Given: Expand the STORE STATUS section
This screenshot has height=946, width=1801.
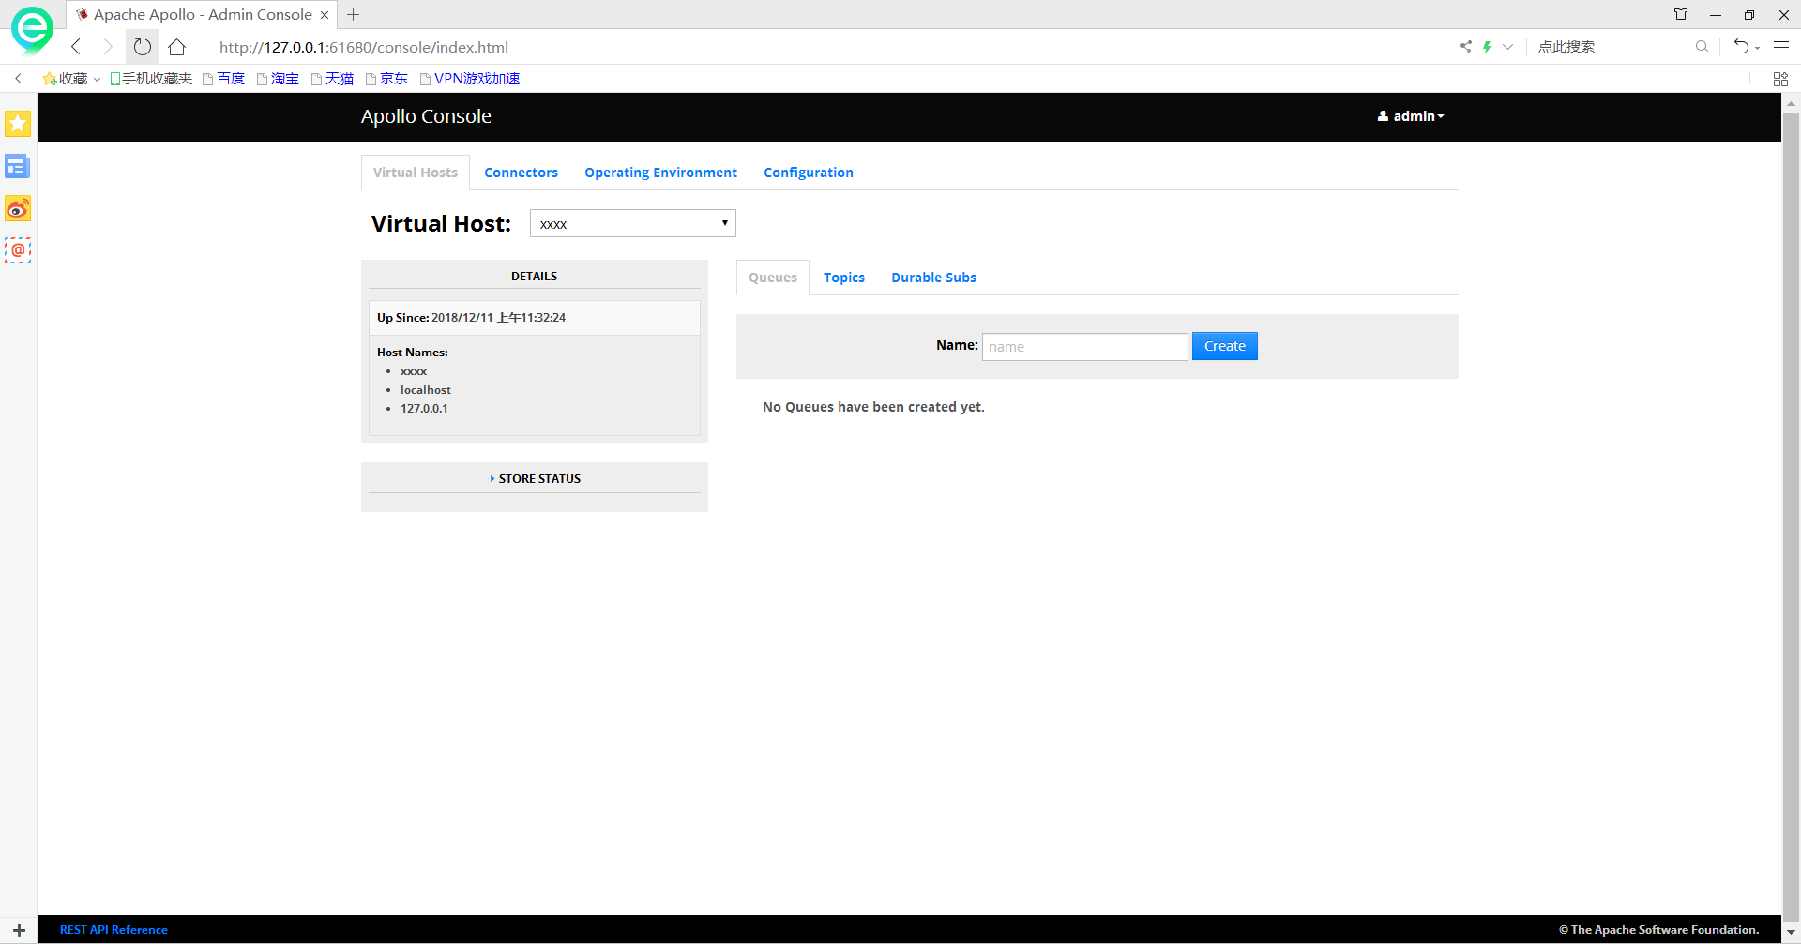Looking at the screenshot, I should (535, 478).
